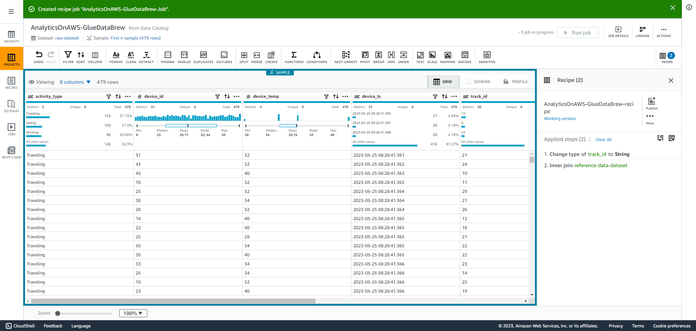Viewport: 696px width, 331px height.
Task: Adjust the Zoom slider handle
Action: (x=58, y=313)
